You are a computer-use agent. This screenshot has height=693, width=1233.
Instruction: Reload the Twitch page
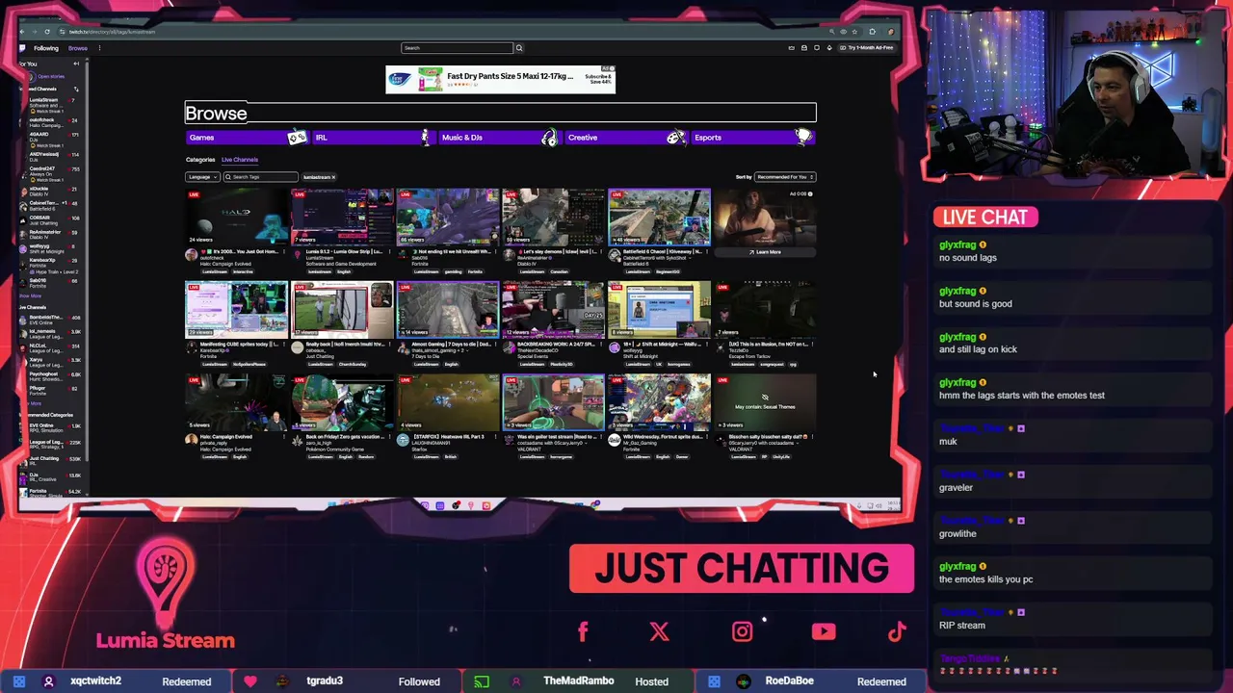tap(46, 32)
